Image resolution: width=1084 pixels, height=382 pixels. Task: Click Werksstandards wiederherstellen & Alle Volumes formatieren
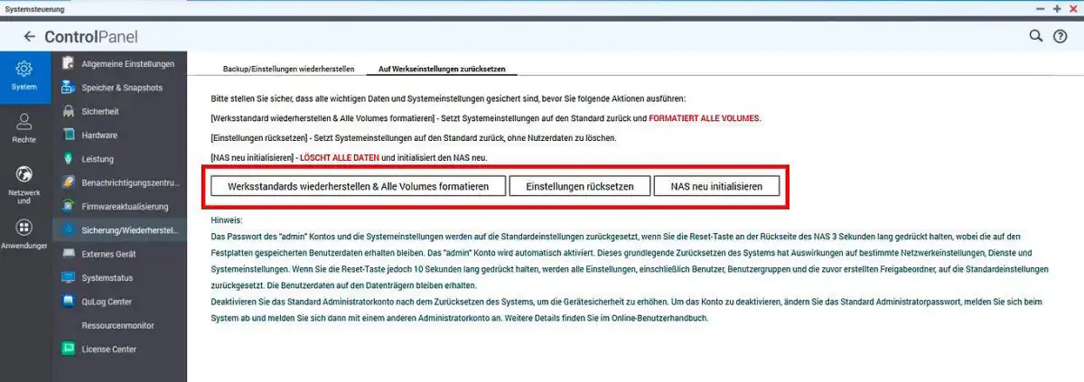(x=359, y=186)
